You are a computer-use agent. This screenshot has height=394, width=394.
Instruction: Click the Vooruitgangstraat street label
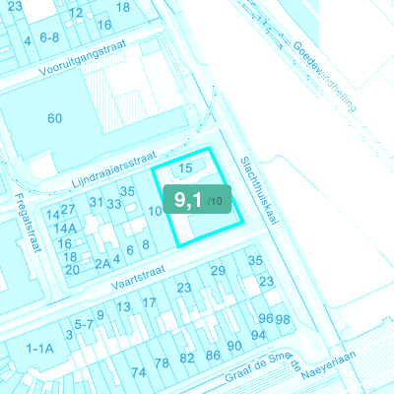(x=83, y=58)
